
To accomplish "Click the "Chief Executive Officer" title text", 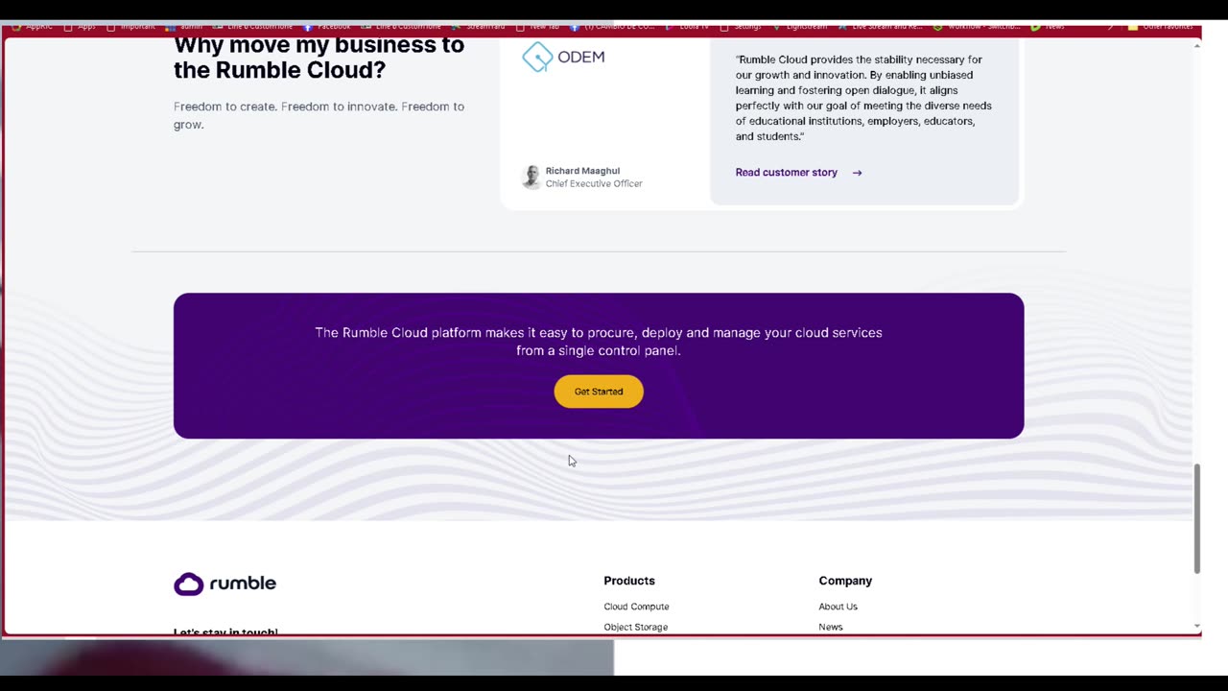I will tap(594, 183).
